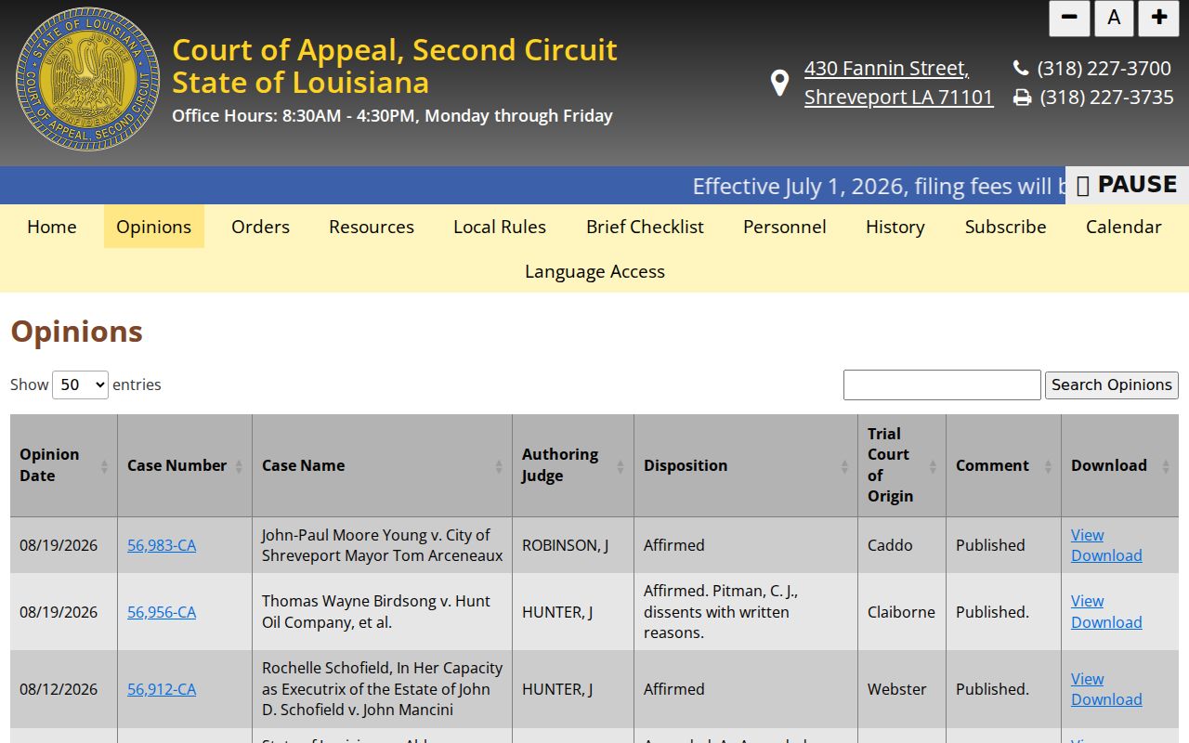
Task: Sort by Case Name using its arrows
Action: pos(499,466)
